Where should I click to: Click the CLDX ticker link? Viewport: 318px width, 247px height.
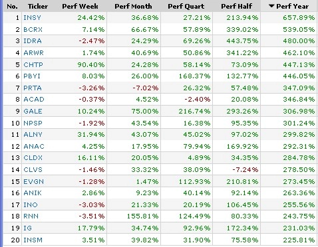pyautogui.click(x=33, y=158)
